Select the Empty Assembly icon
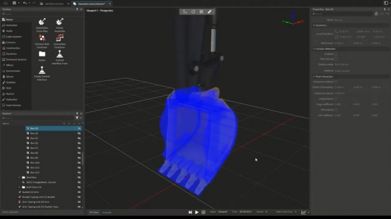The width and height of the screenshot is (391, 219). point(60,25)
